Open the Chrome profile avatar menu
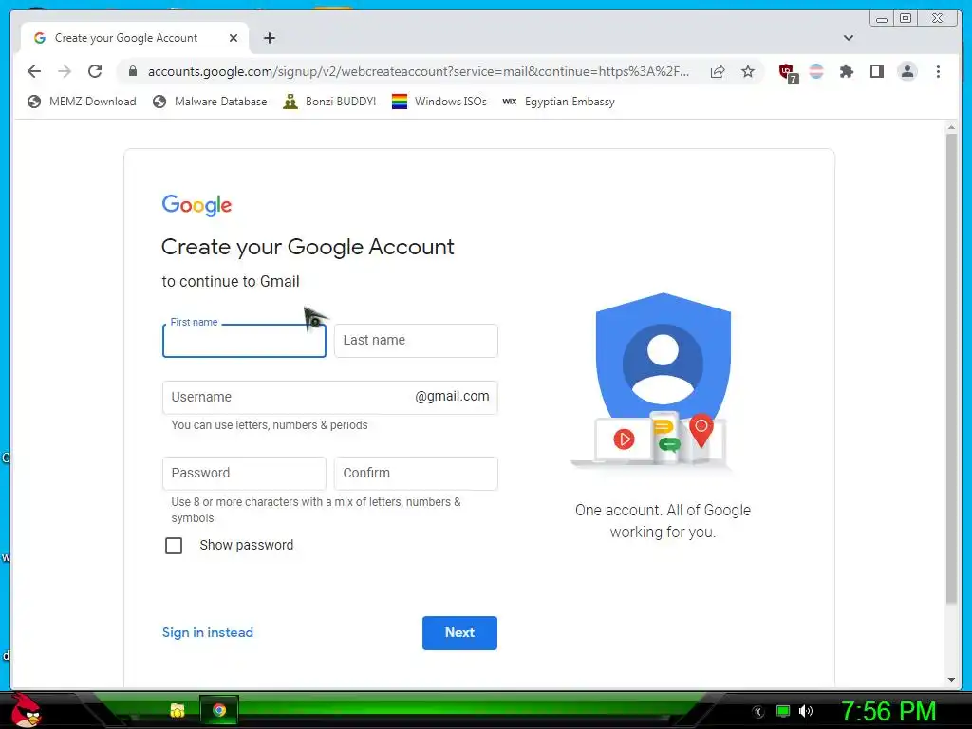 [907, 71]
